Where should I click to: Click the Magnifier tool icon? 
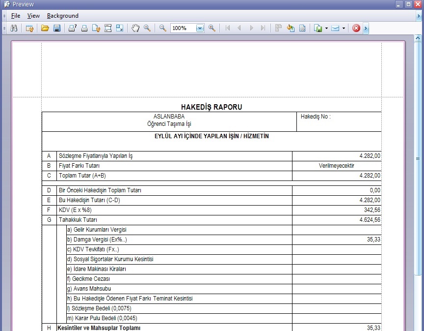point(147,28)
